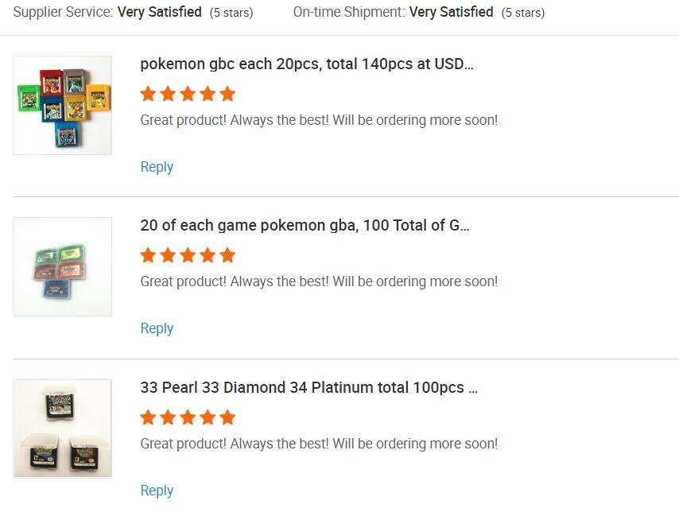Click the fifth star of the pokemon gbc rating
The height and width of the screenshot is (520, 679).
(x=227, y=94)
